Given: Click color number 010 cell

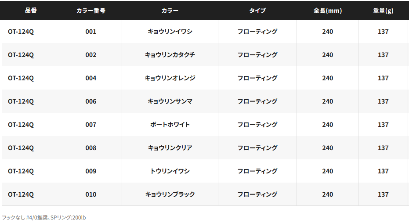Looking at the screenshot, I should 91,194.
